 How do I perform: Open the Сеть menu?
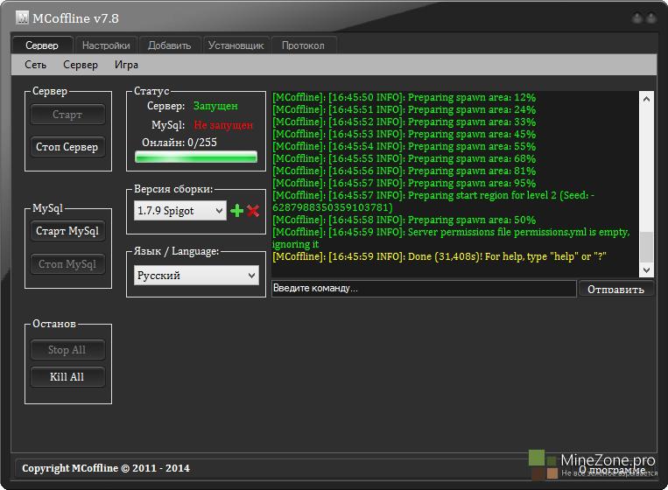pyautogui.click(x=36, y=65)
